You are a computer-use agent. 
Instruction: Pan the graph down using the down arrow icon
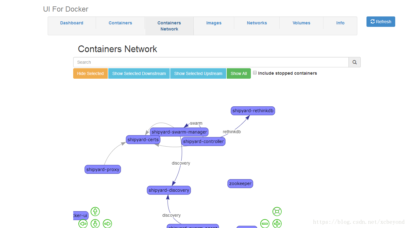pyautogui.click(x=95, y=223)
